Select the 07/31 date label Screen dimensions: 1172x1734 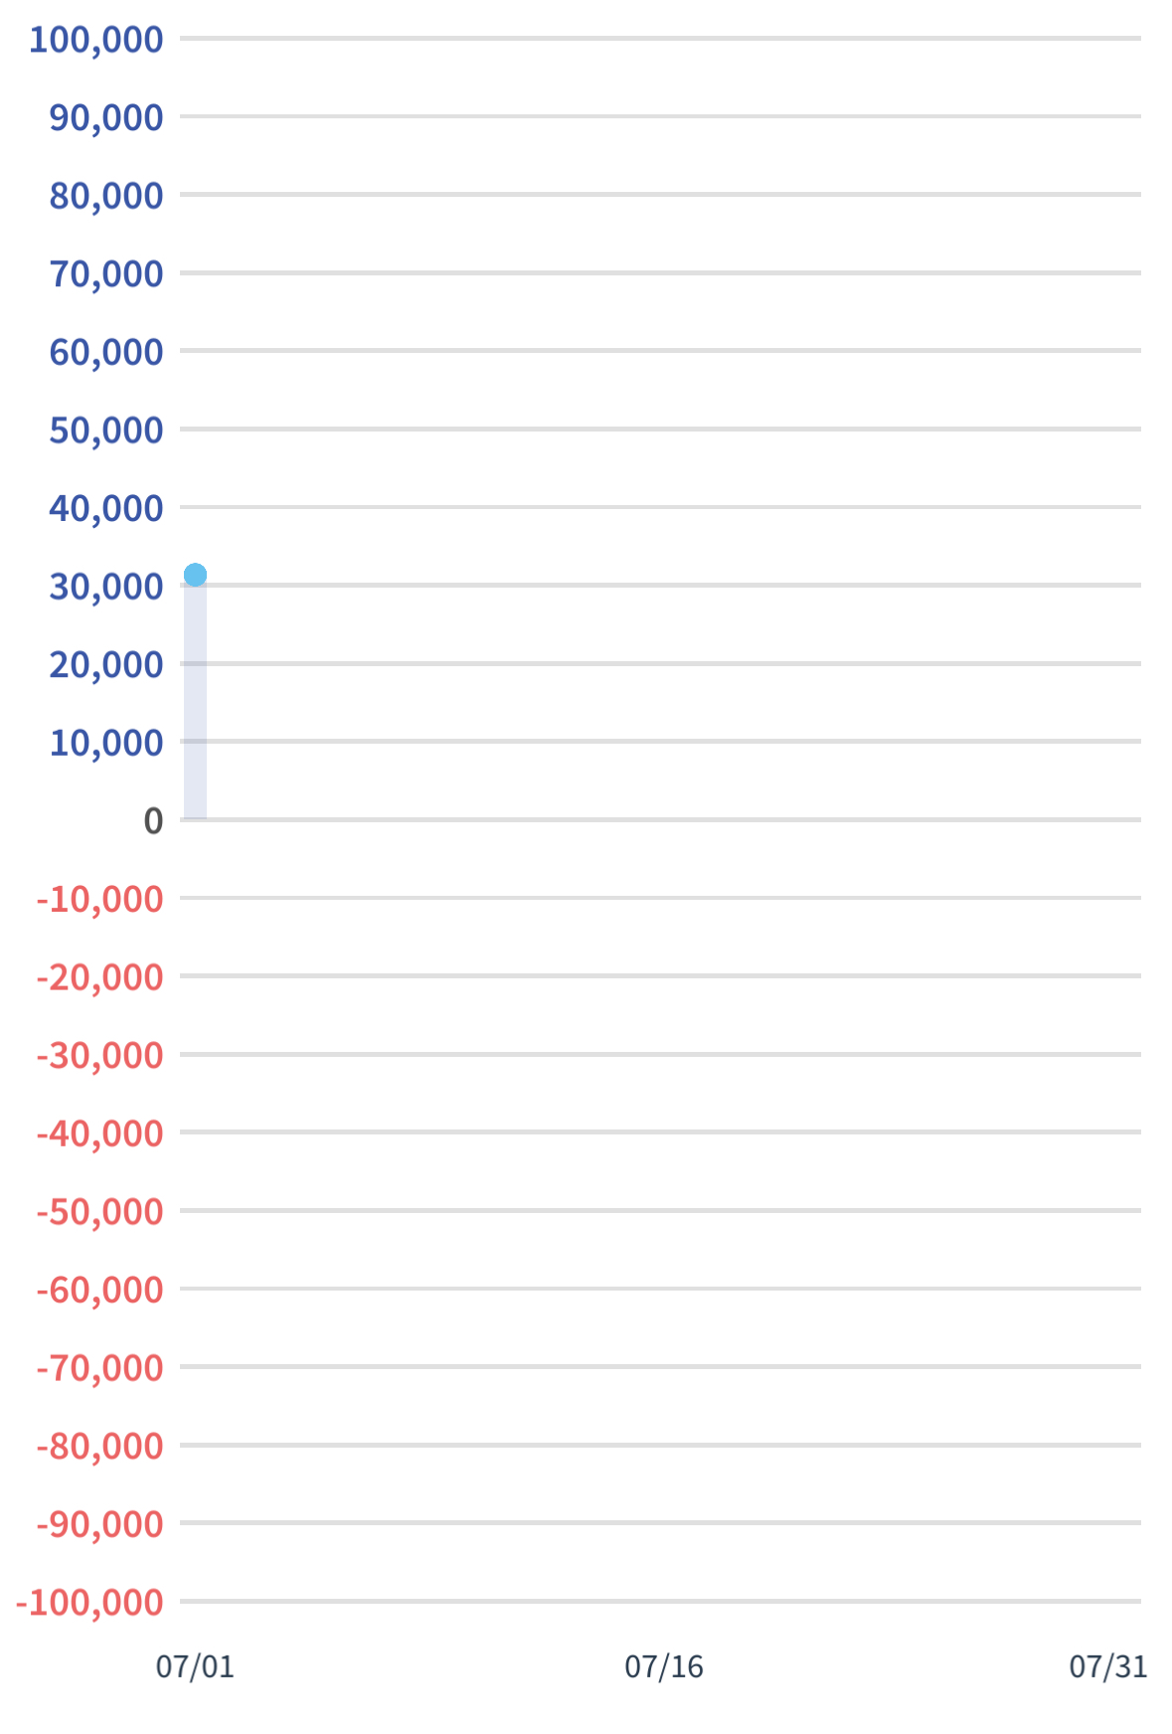click(x=1108, y=1666)
